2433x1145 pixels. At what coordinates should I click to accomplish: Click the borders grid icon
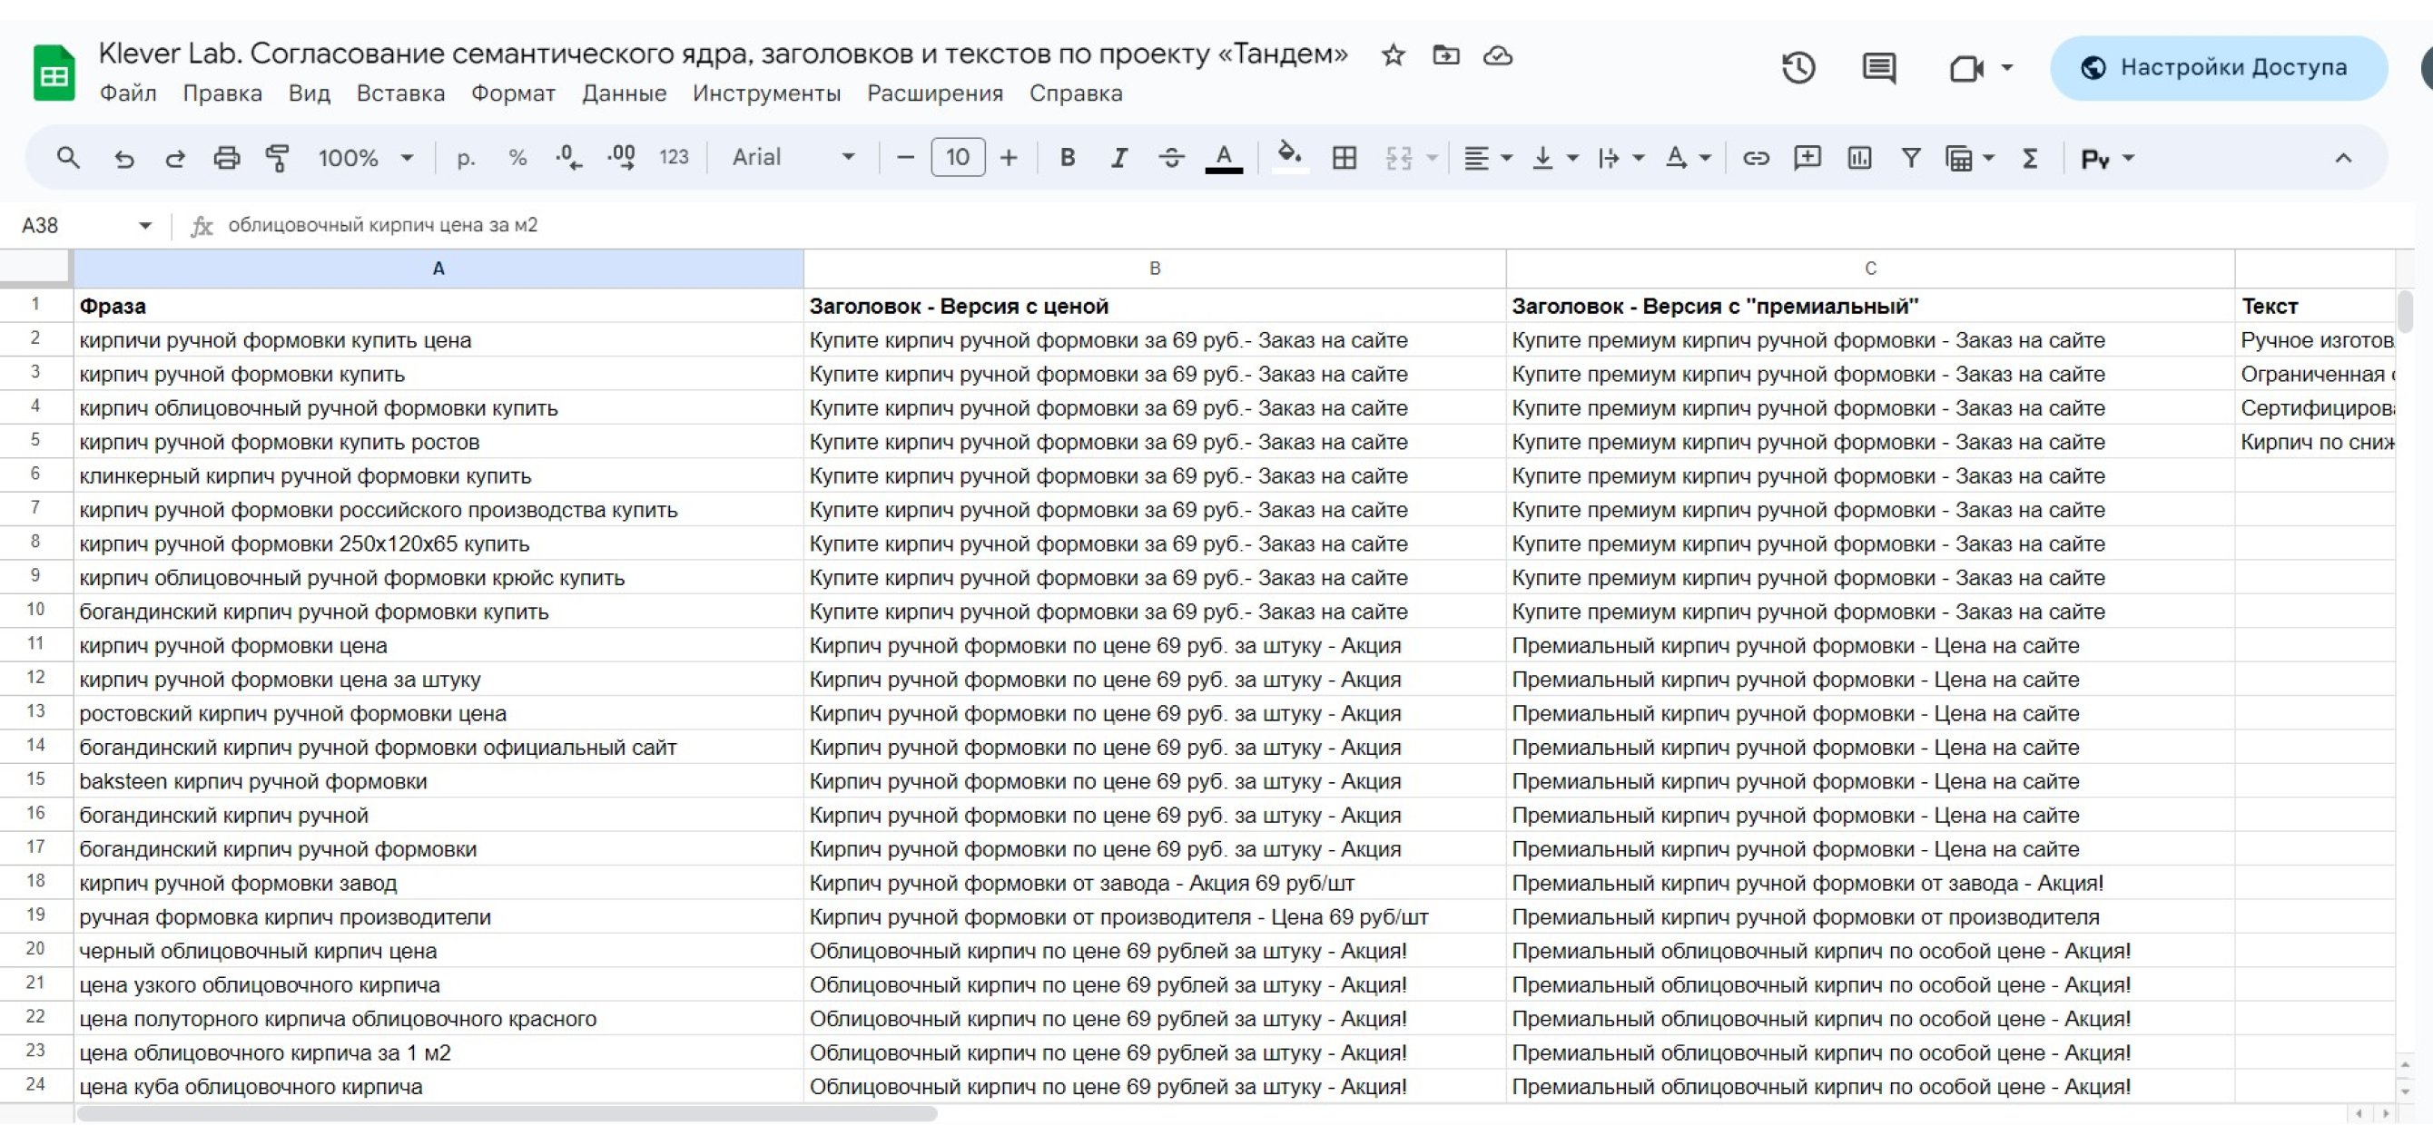(x=1344, y=158)
